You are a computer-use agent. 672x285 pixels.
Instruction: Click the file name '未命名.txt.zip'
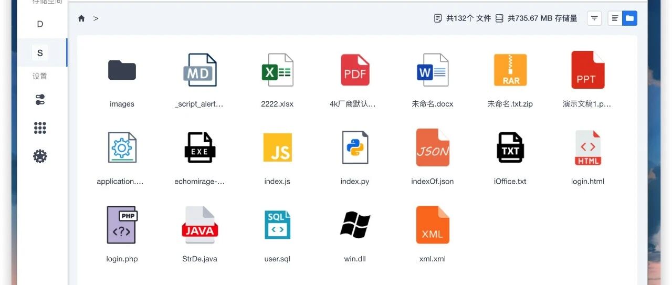click(510, 104)
